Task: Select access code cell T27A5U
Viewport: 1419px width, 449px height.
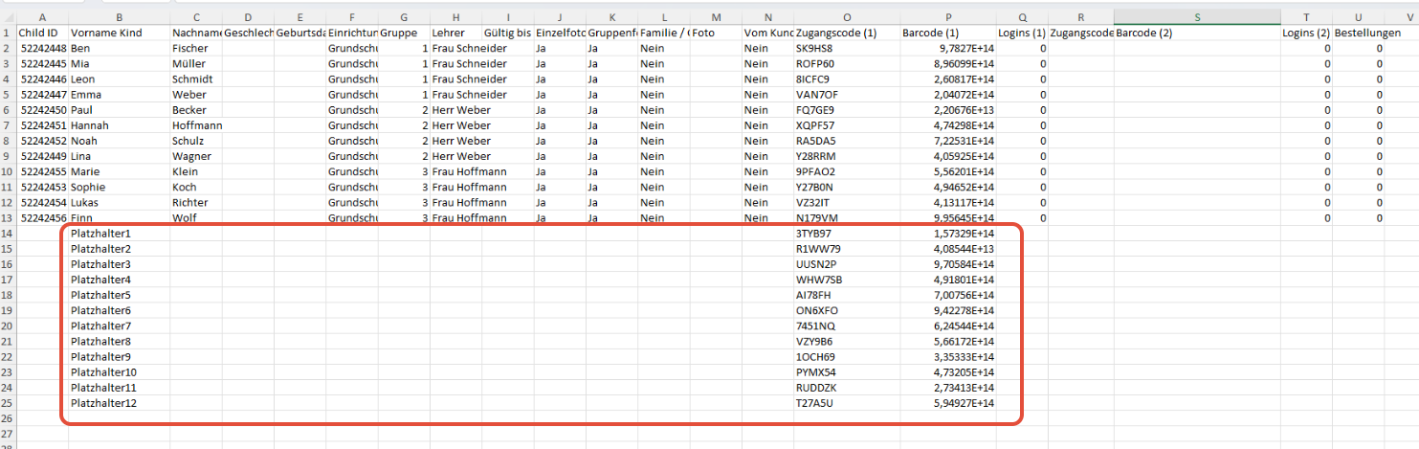Action: coord(846,403)
